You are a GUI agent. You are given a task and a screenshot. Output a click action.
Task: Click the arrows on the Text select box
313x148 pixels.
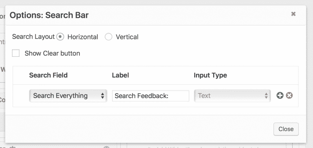tap(266, 96)
